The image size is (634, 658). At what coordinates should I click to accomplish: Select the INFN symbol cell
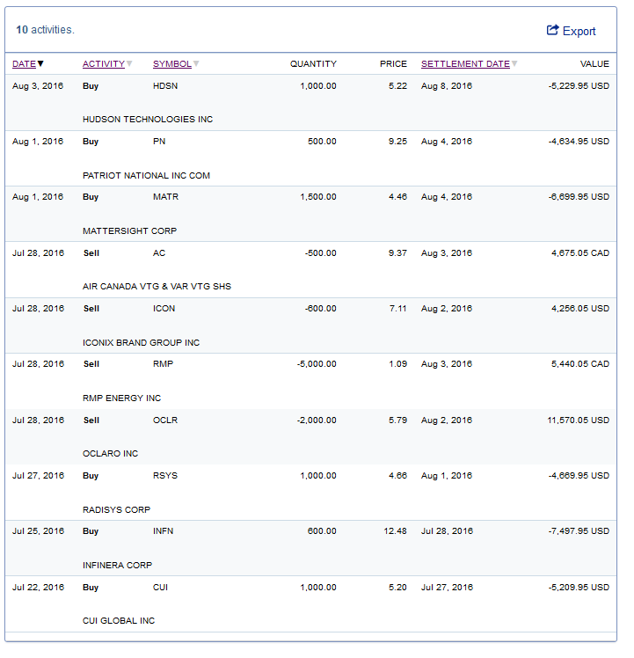click(x=164, y=531)
